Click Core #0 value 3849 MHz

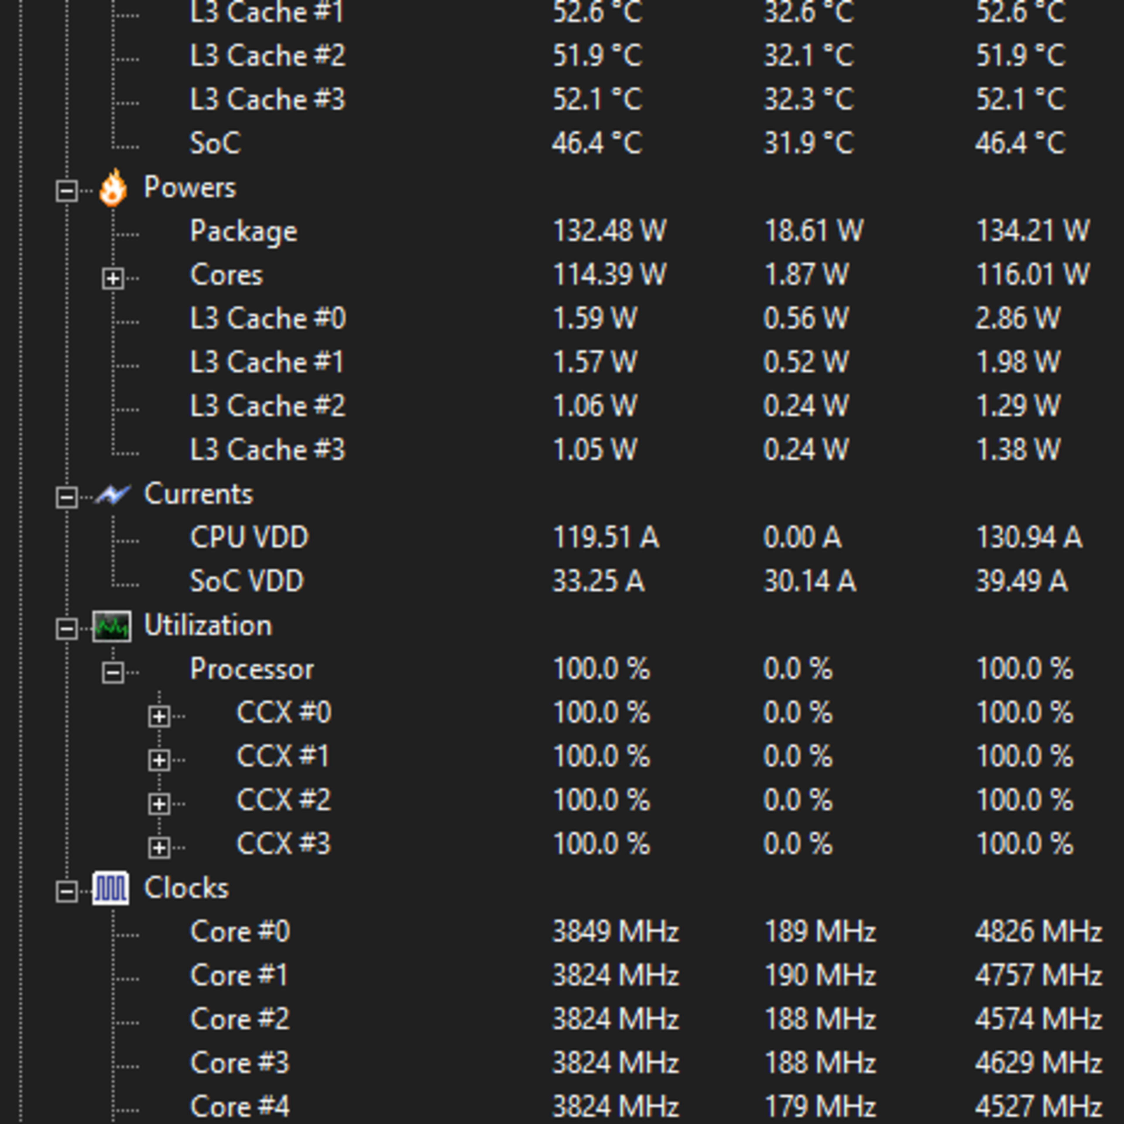pos(616,931)
